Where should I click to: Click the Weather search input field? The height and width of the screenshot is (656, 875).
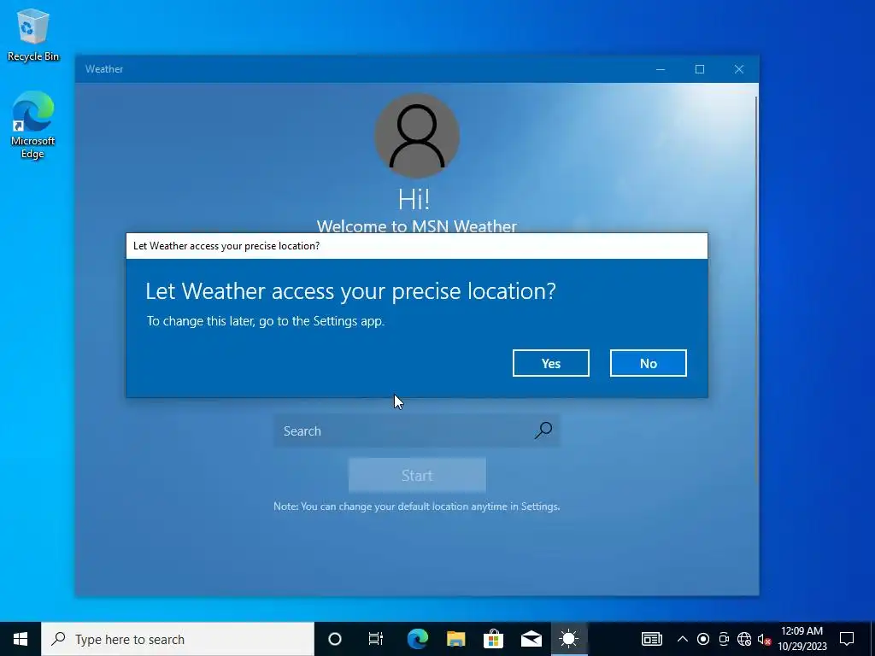click(x=416, y=430)
